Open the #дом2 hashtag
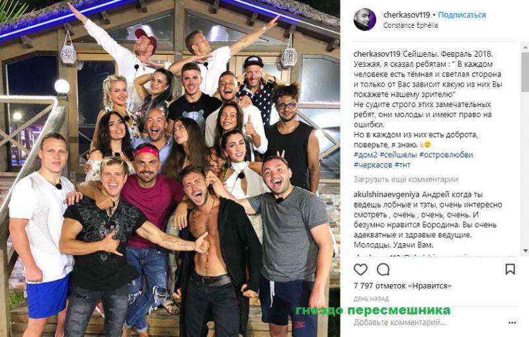Screen dimensions: 529x337 click(x=366, y=155)
